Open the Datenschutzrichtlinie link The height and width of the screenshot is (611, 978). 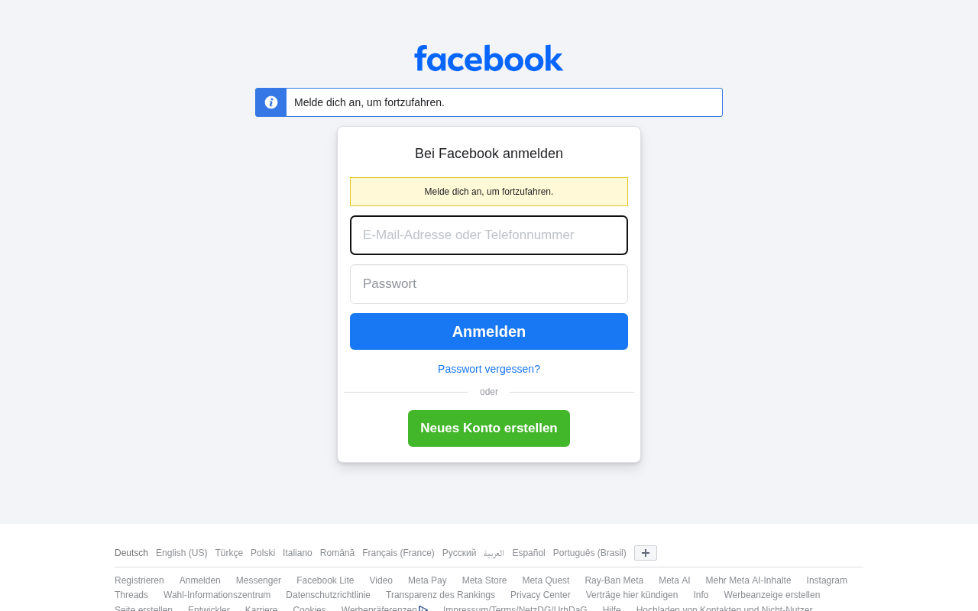coord(328,595)
